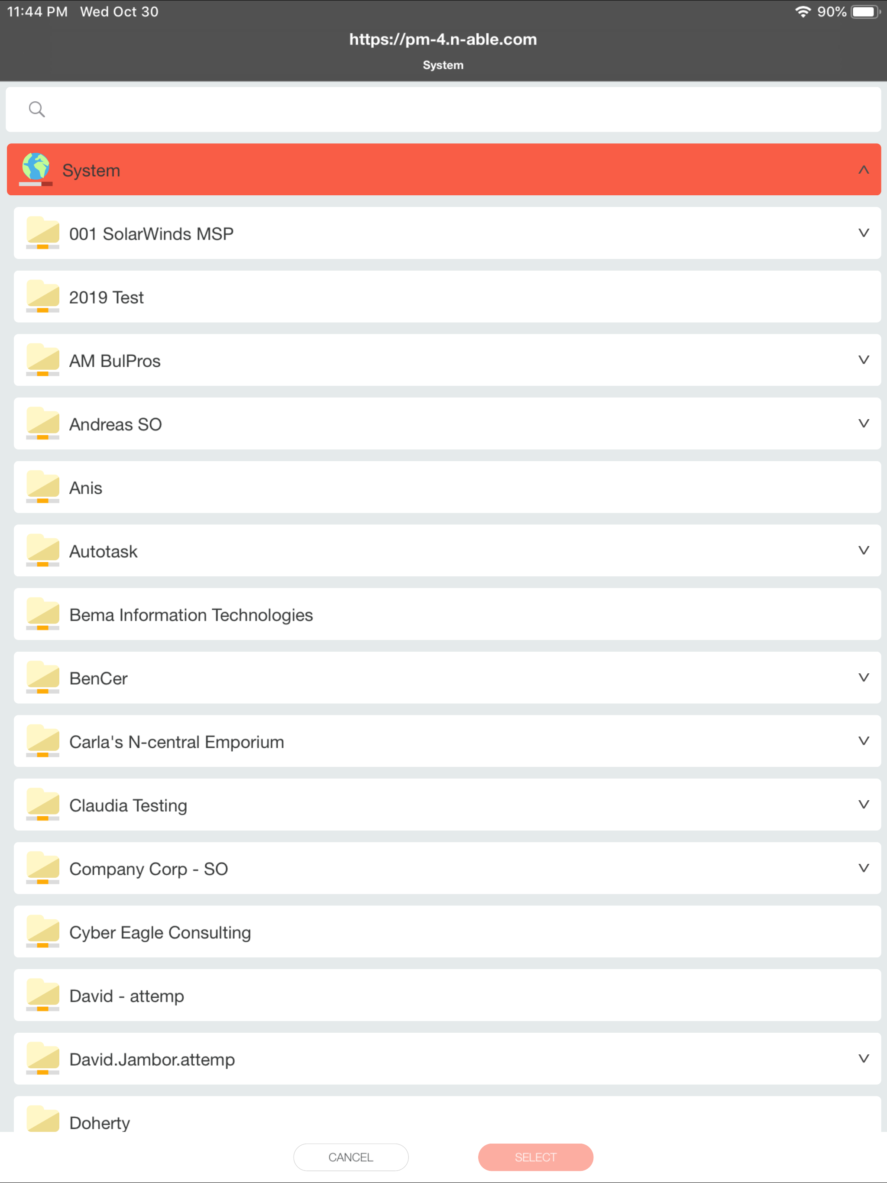887x1183 pixels.
Task: Click Bema Information Technologies folder icon
Action: tap(43, 614)
